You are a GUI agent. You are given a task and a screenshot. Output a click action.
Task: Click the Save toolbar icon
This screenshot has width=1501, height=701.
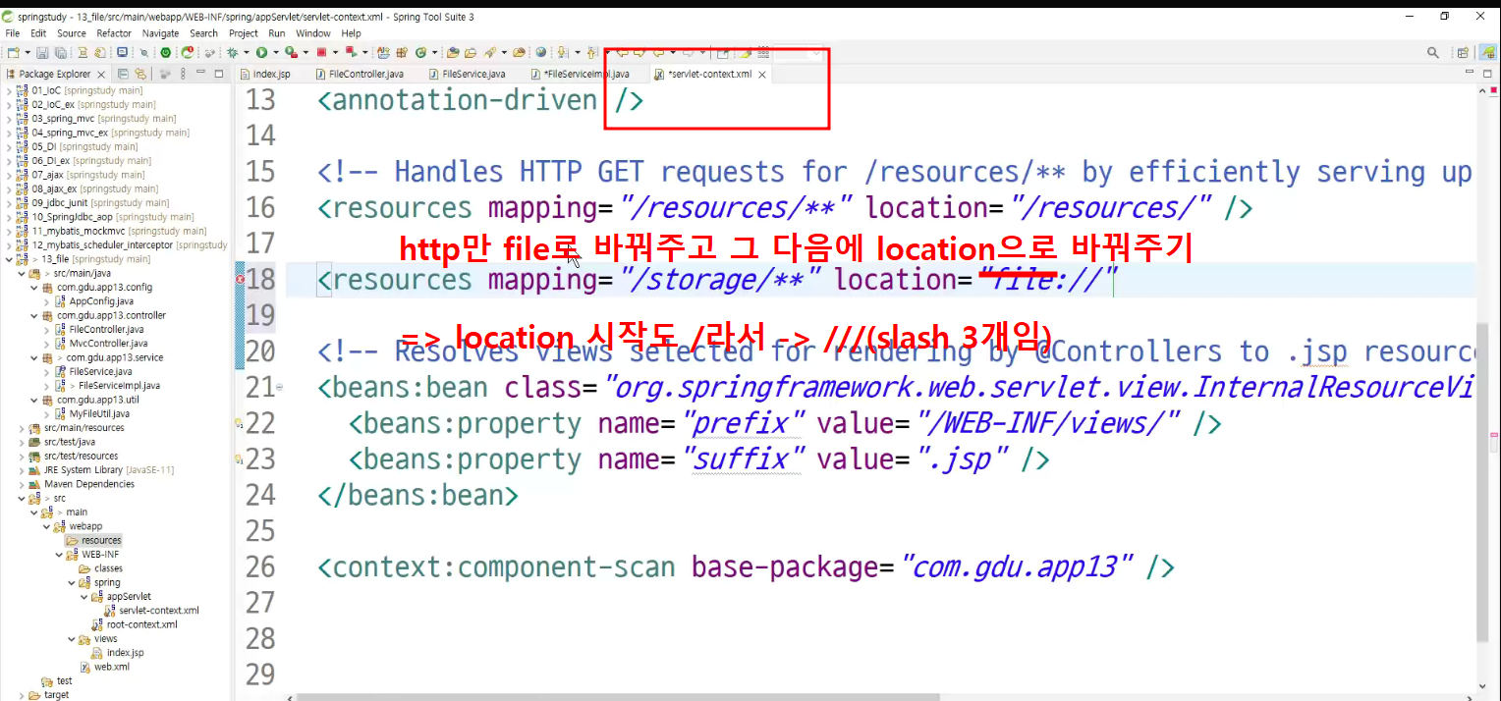(42, 52)
